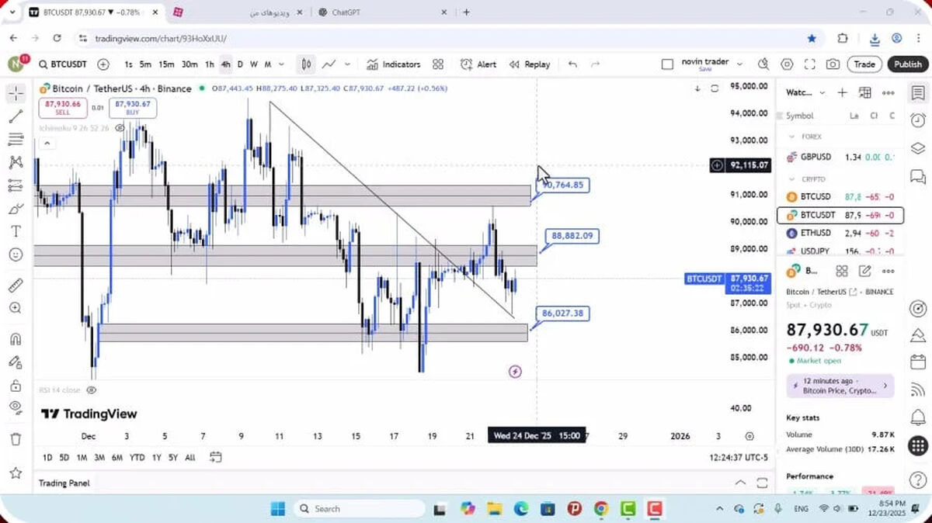Image resolution: width=932 pixels, height=523 pixels.
Task: Select the YTD date range
Action: (137, 458)
